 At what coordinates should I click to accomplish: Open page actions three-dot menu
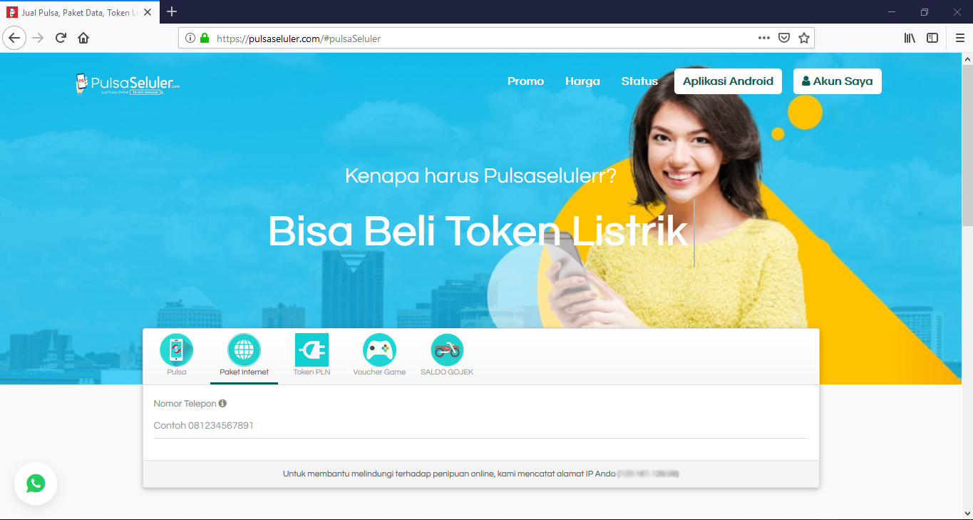pyautogui.click(x=763, y=39)
